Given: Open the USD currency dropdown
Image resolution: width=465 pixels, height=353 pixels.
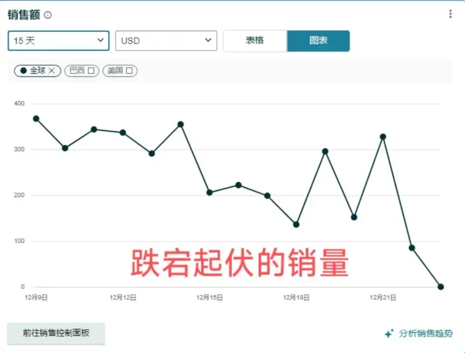Looking at the screenshot, I should (x=166, y=41).
